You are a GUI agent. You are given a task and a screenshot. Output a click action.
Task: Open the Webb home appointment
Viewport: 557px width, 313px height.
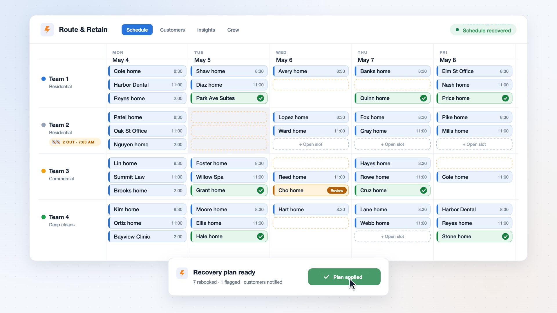pyautogui.click(x=392, y=223)
